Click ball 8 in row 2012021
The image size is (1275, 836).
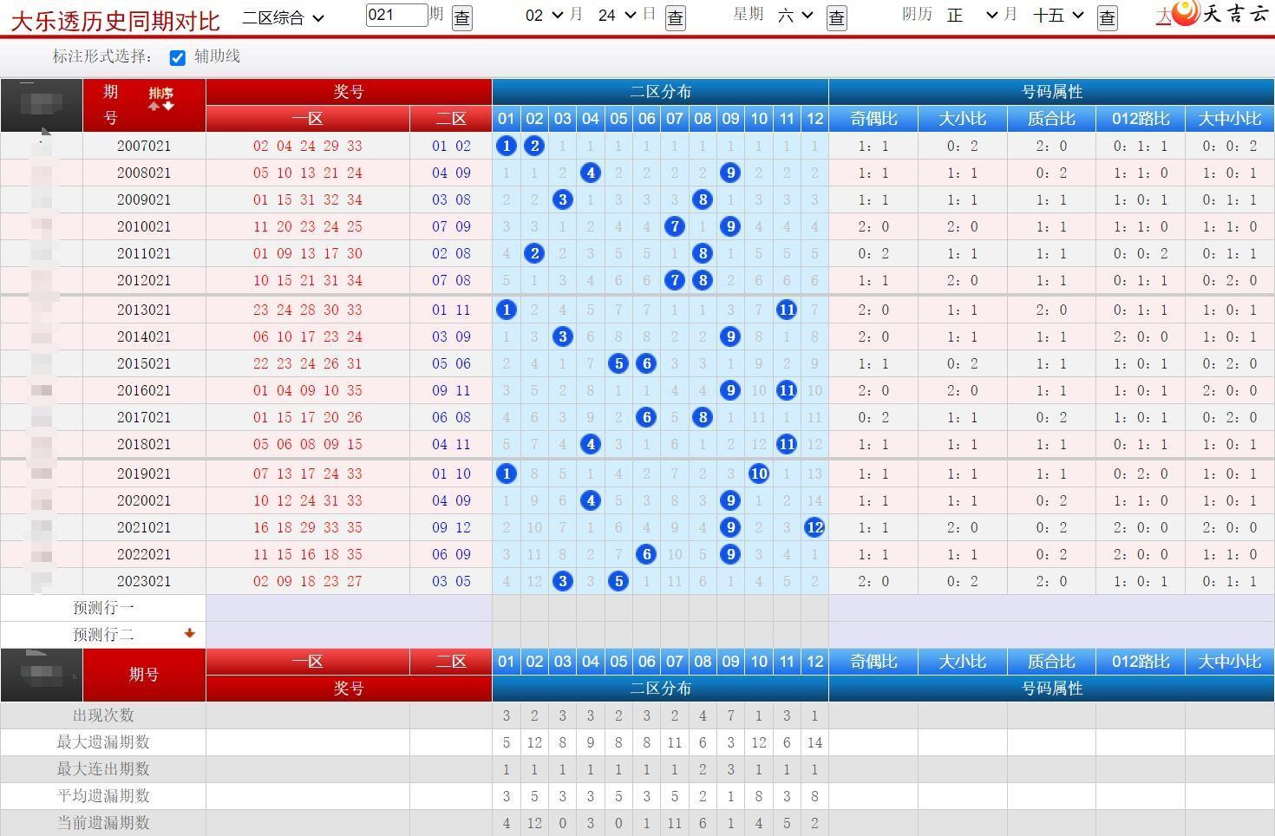(703, 280)
